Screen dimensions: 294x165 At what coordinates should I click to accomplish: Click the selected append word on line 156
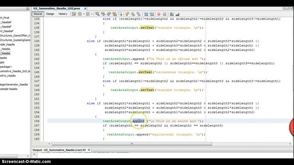[138, 121]
